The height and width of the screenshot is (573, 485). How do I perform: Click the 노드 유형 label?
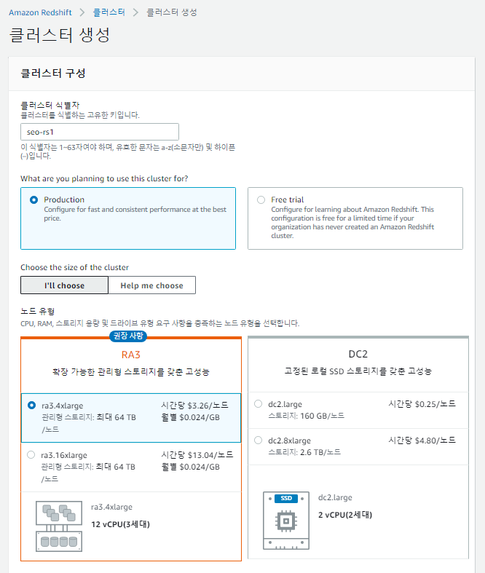click(x=38, y=312)
